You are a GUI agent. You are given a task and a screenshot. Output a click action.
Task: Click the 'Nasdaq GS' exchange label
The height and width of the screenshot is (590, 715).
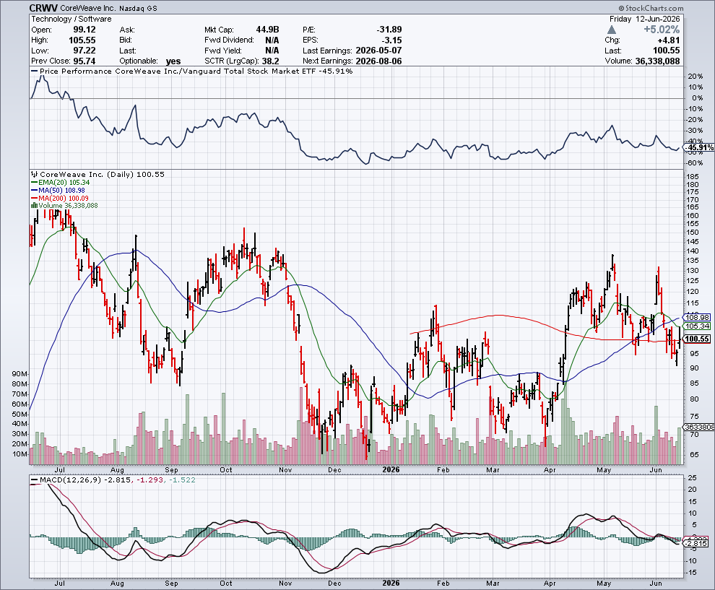(x=139, y=9)
